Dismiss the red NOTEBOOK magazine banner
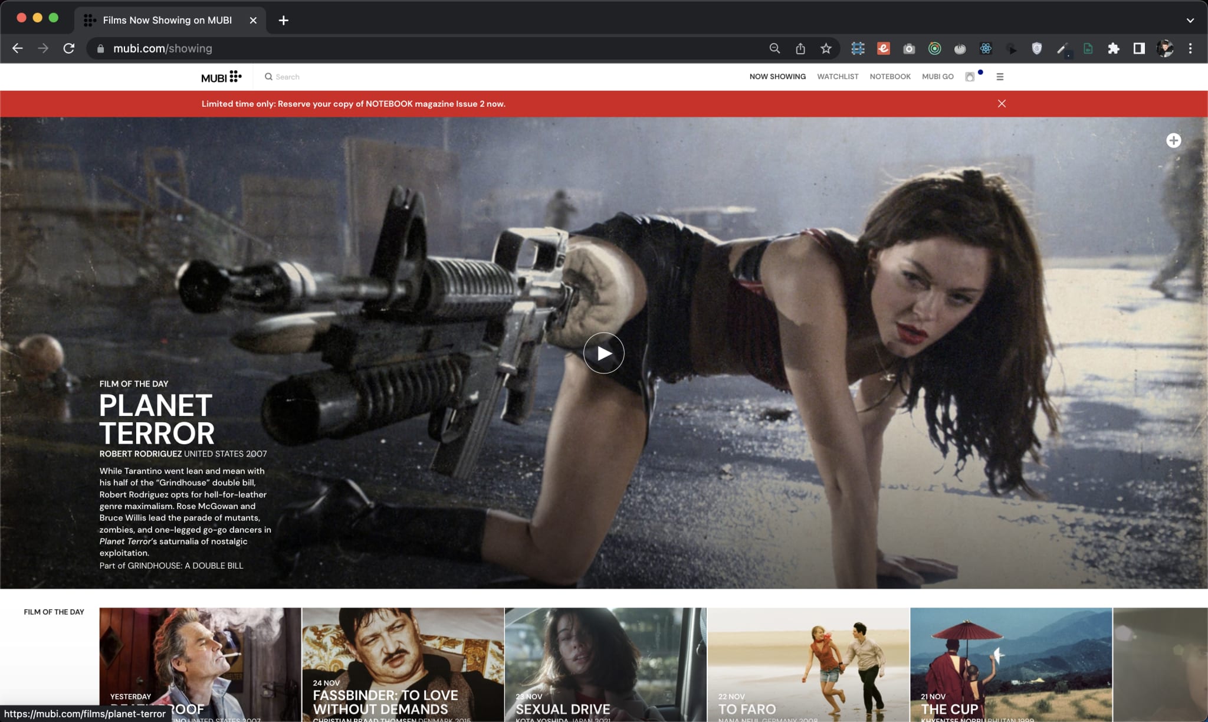The image size is (1208, 722). [1002, 103]
